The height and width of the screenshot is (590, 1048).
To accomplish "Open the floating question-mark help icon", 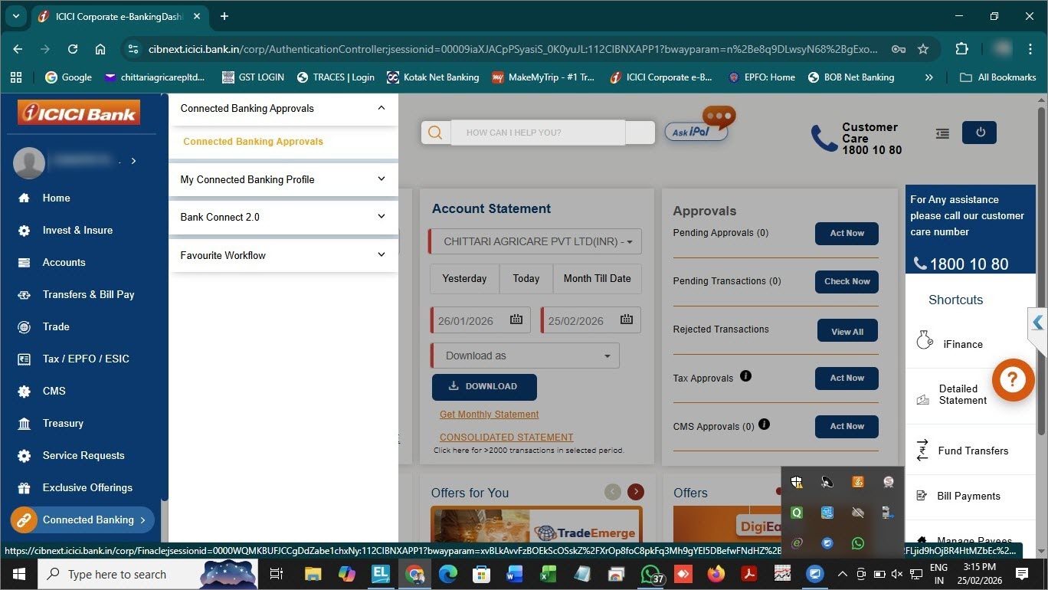I will pos(1013,379).
